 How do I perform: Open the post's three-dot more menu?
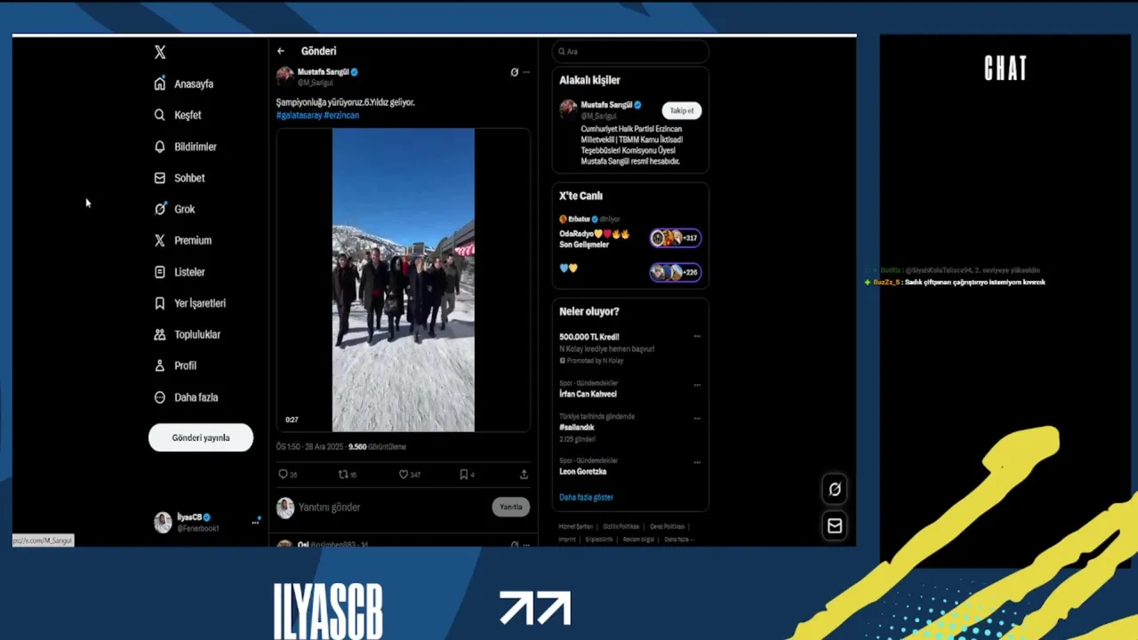click(x=526, y=72)
